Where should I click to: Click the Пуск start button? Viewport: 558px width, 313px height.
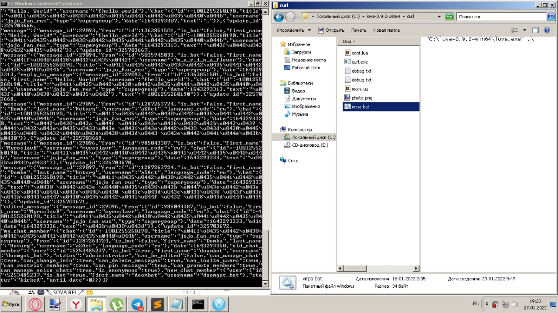pyautogui.click(x=11, y=304)
